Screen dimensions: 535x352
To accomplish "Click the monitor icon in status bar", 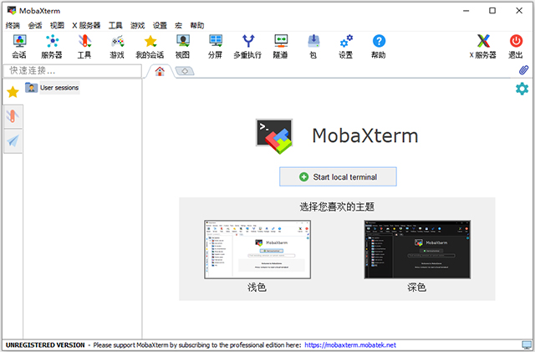I will click(527, 344).
